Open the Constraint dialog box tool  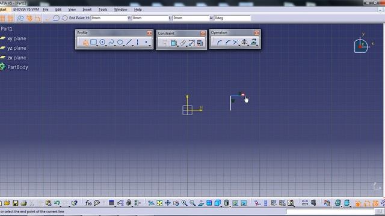(165, 43)
